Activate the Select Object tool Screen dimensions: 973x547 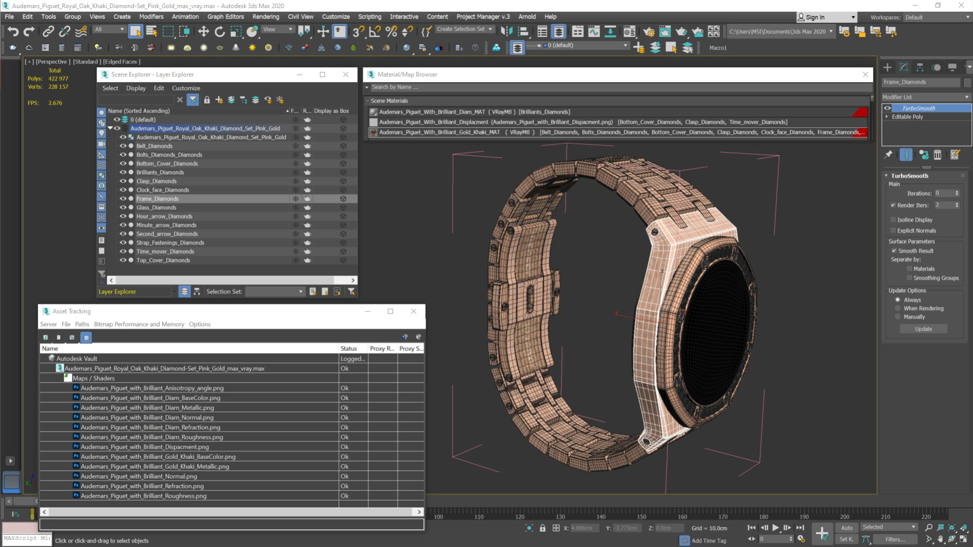tap(135, 31)
